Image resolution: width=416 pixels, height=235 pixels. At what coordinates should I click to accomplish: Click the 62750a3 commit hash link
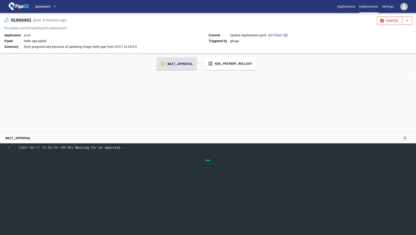coord(275,35)
